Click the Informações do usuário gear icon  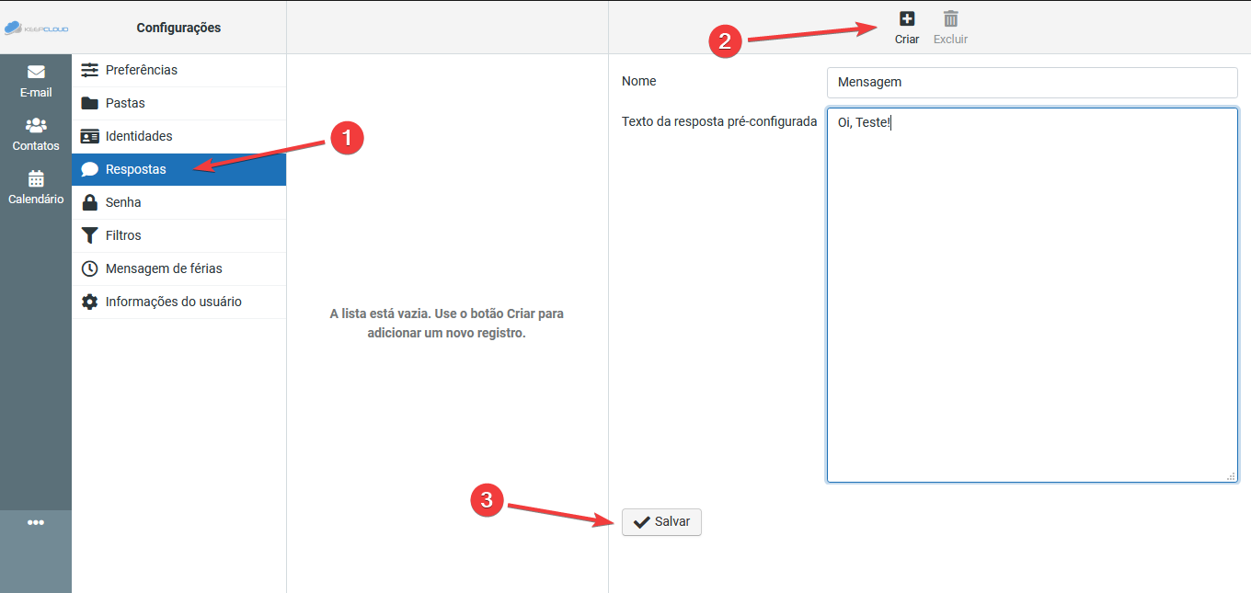[89, 302]
